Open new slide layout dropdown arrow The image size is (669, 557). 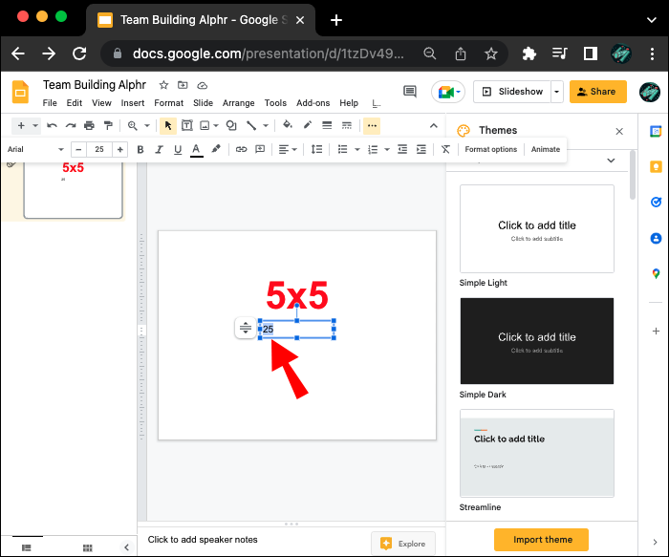pyautogui.click(x=35, y=125)
